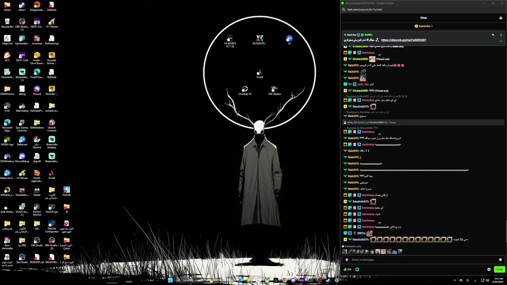Screen dimensions: 507x285
Task: Click kick.com/popout/ibr7o/chat address bar URL
Action: (x=364, y=9)
